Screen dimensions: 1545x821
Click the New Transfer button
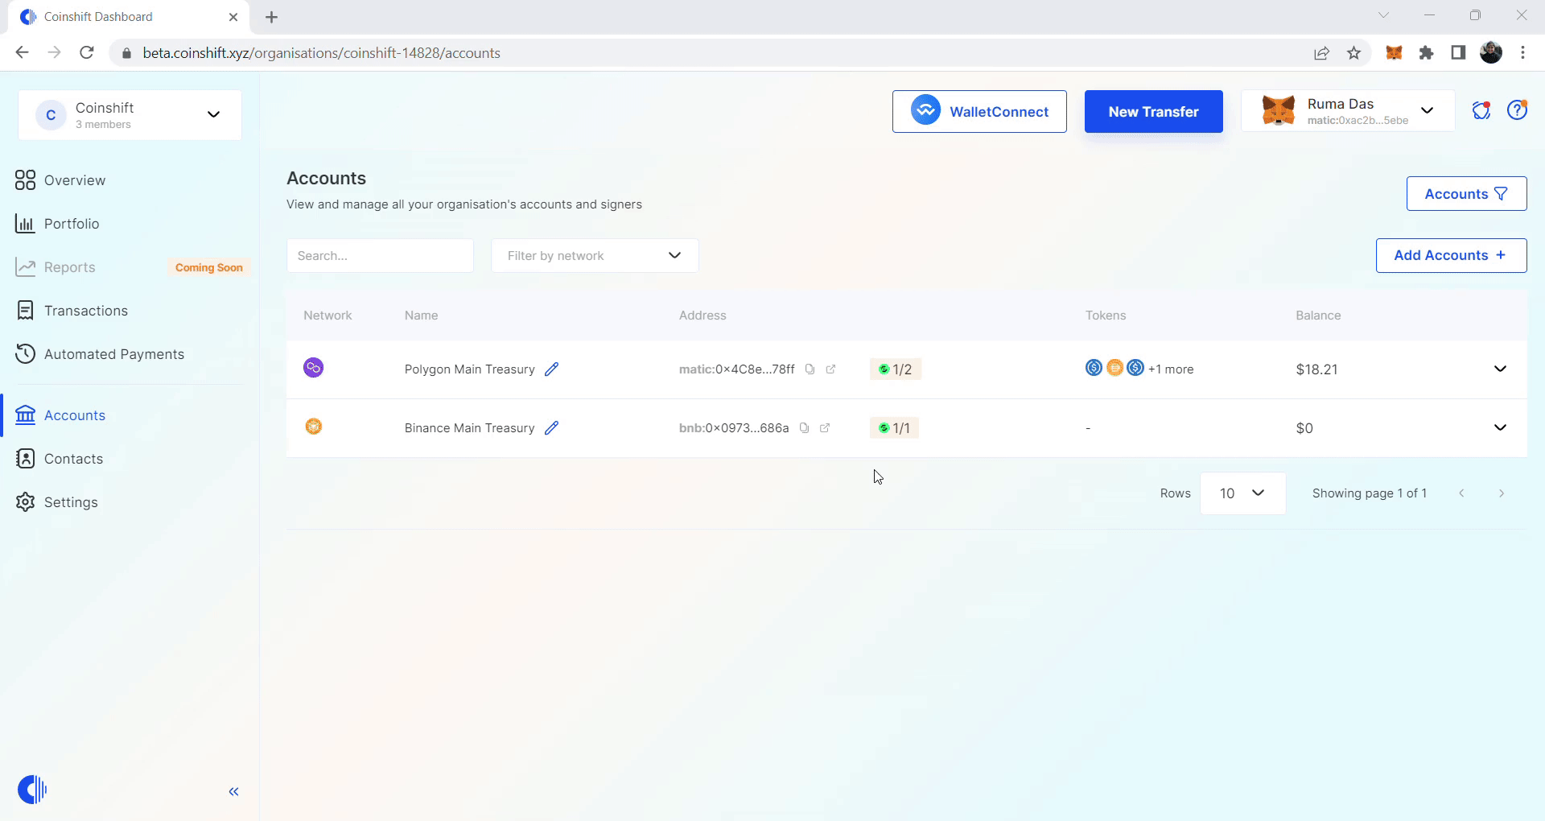[1153, 112]
